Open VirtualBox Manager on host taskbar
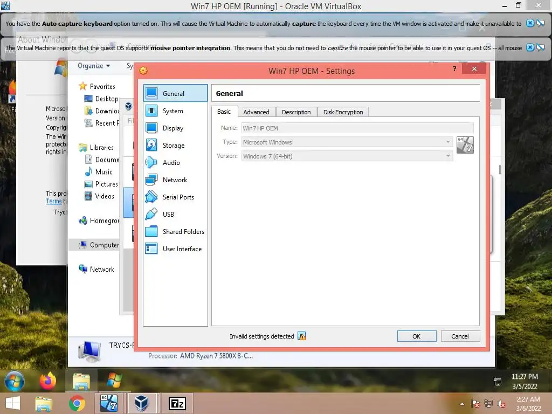The width and height of the screenshot is (552, 414). 142,403
